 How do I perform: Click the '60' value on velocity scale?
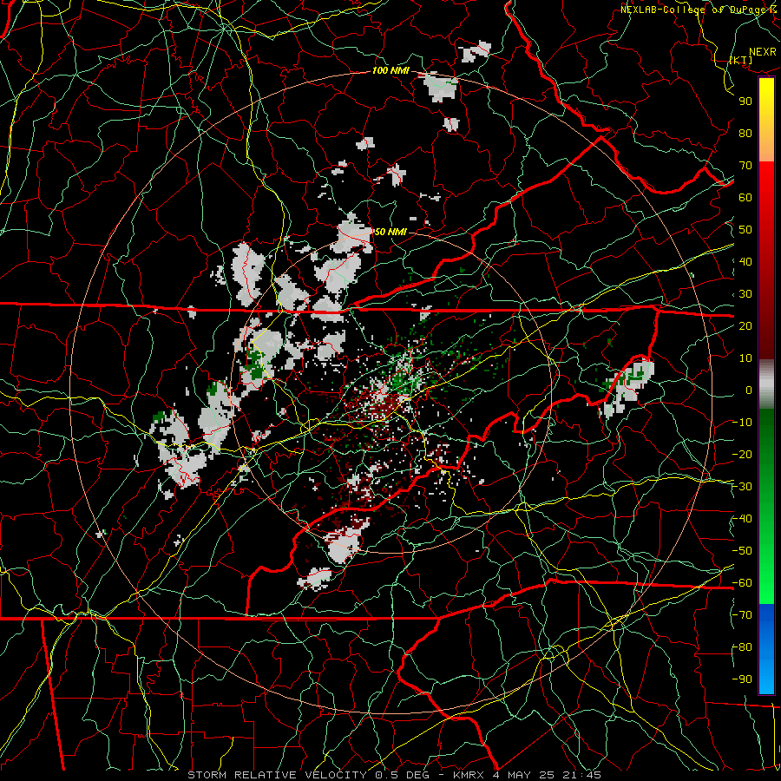(745, 198)
